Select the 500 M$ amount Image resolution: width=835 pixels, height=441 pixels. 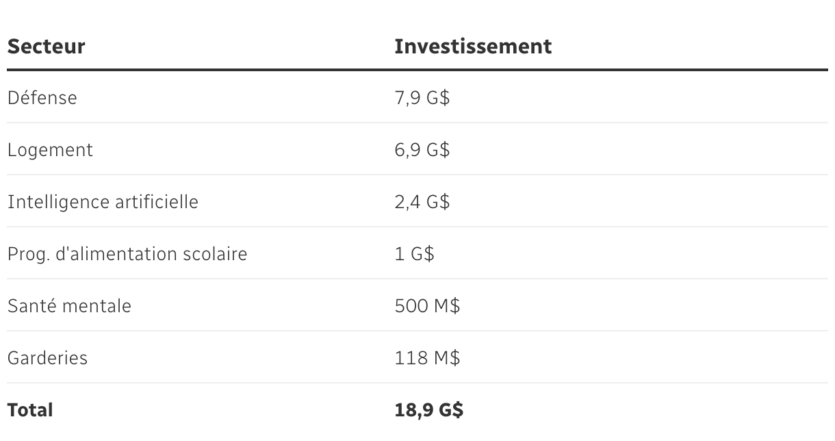pos(428,306)
